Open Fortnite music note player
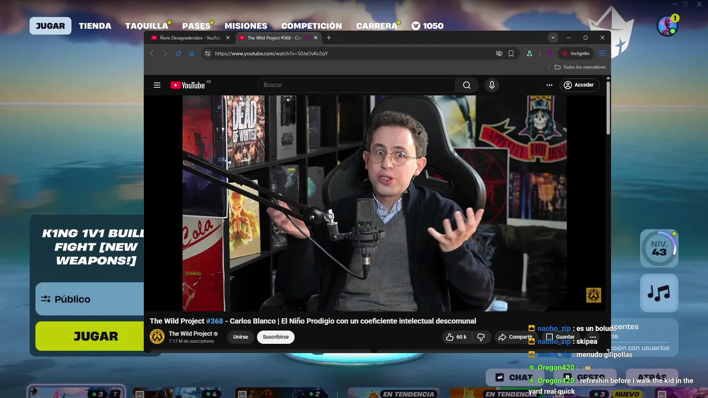Viewport: 708px width, 398px height. (659, 293)
